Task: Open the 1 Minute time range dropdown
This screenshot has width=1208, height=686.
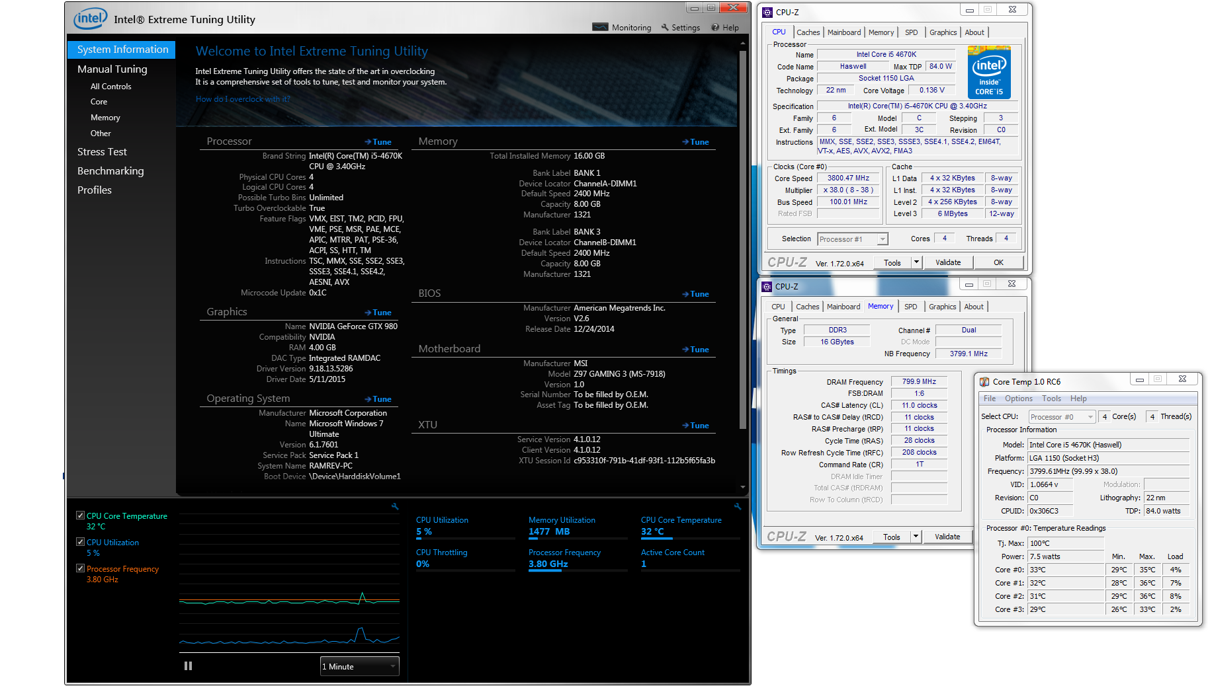Action: coord(359,666)
